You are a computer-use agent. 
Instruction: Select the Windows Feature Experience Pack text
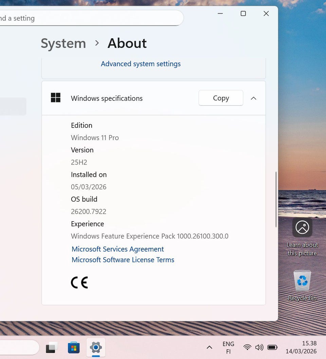point(150,236)
